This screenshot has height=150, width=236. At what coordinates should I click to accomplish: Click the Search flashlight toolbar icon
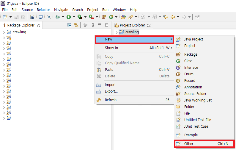[130, 17]
